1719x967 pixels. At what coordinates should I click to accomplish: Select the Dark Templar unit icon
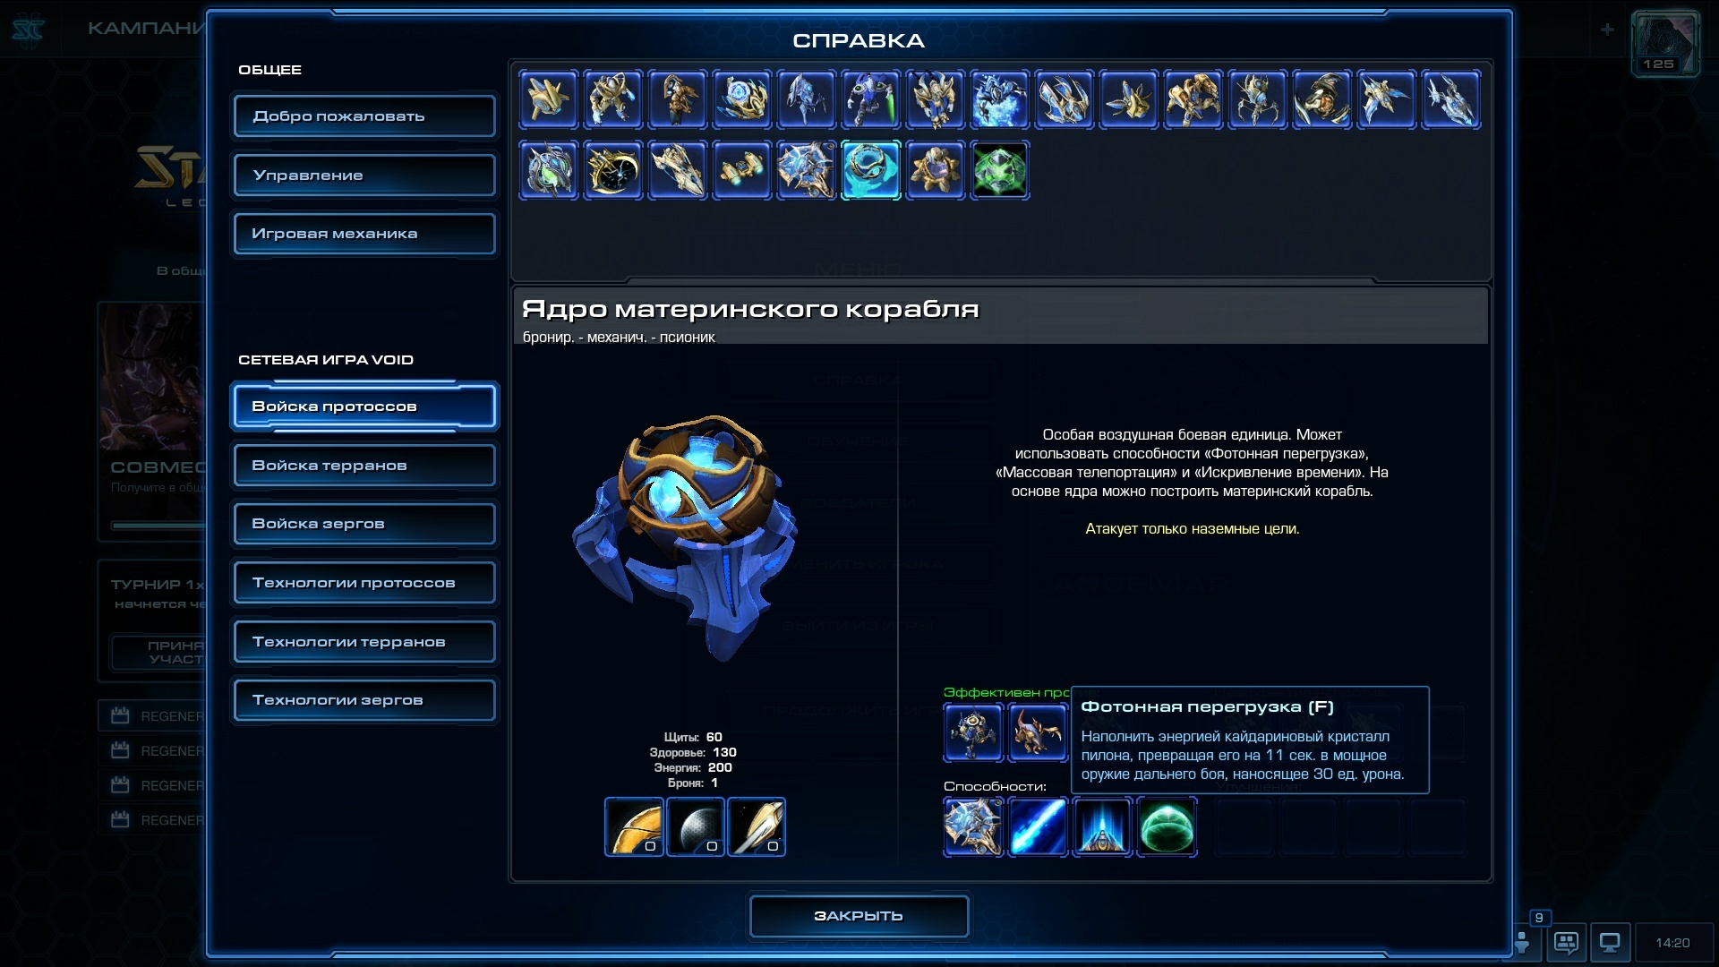[x=871, y=99]
